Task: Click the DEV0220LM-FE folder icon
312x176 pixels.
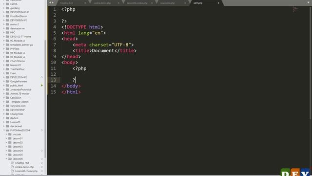Action: pyautogui.click(x=7, y=77)
